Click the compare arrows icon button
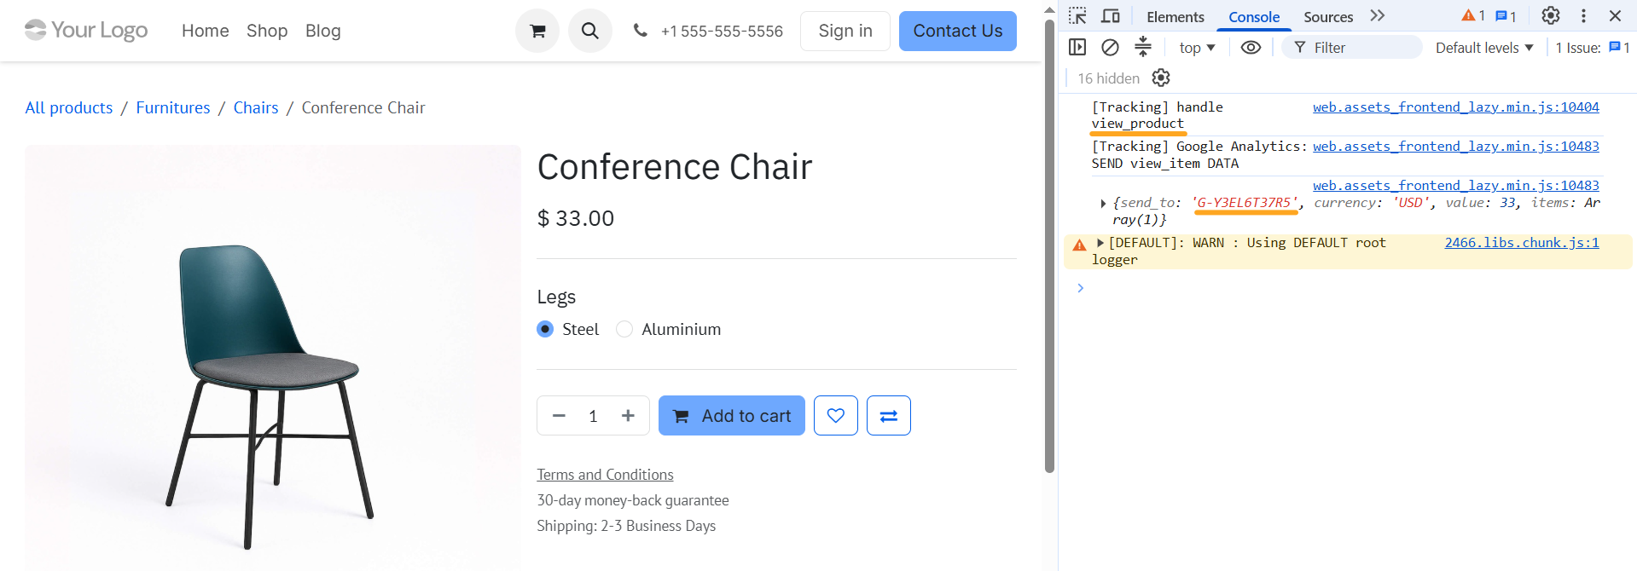This screenshot has height=571, width=1637. (x=889, y=416)
